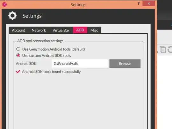Click the Genymotion logo in the title bar

click(x=4, y=4)
